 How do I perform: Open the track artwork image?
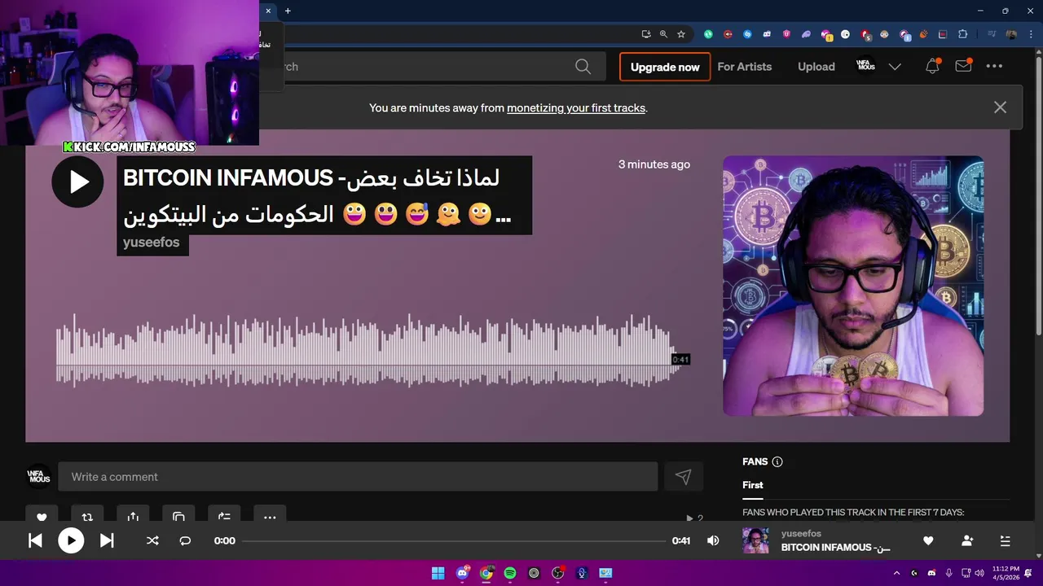click(853, 286)
